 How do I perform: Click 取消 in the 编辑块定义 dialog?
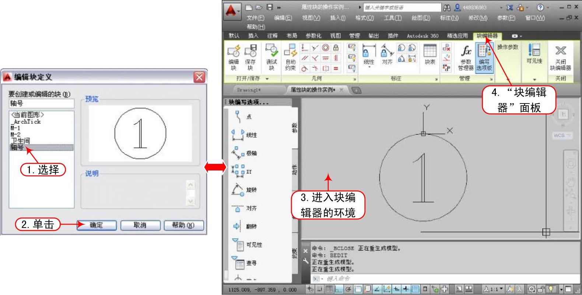(x=140, y=225)
